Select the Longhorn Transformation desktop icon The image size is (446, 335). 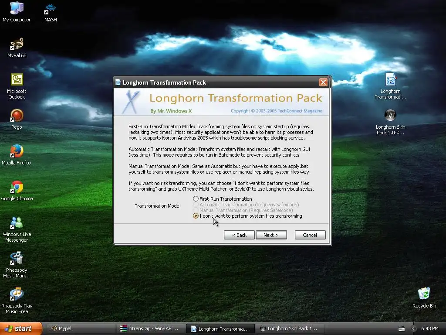coord(391,86)
